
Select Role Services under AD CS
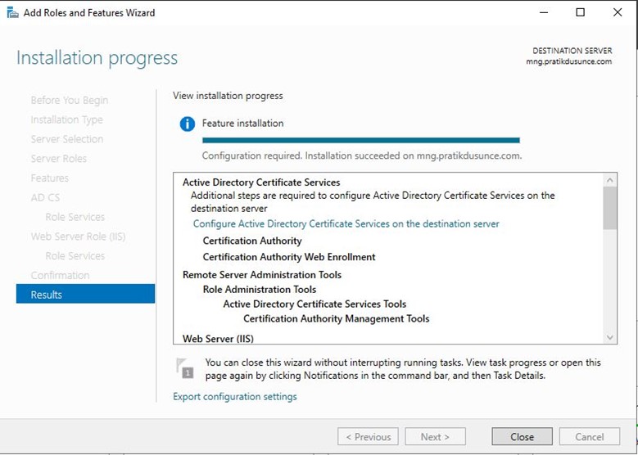pos(75,217)
